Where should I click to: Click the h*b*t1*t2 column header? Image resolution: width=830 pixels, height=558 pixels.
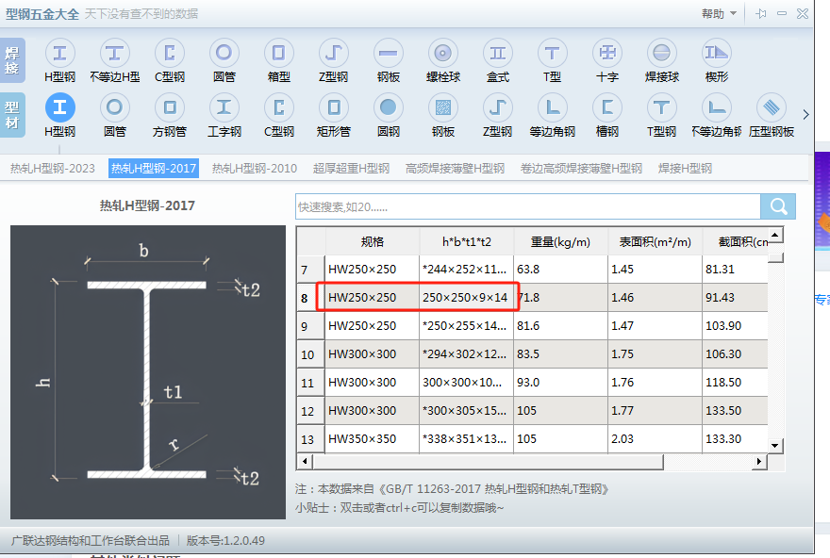(x=466, y=241)
